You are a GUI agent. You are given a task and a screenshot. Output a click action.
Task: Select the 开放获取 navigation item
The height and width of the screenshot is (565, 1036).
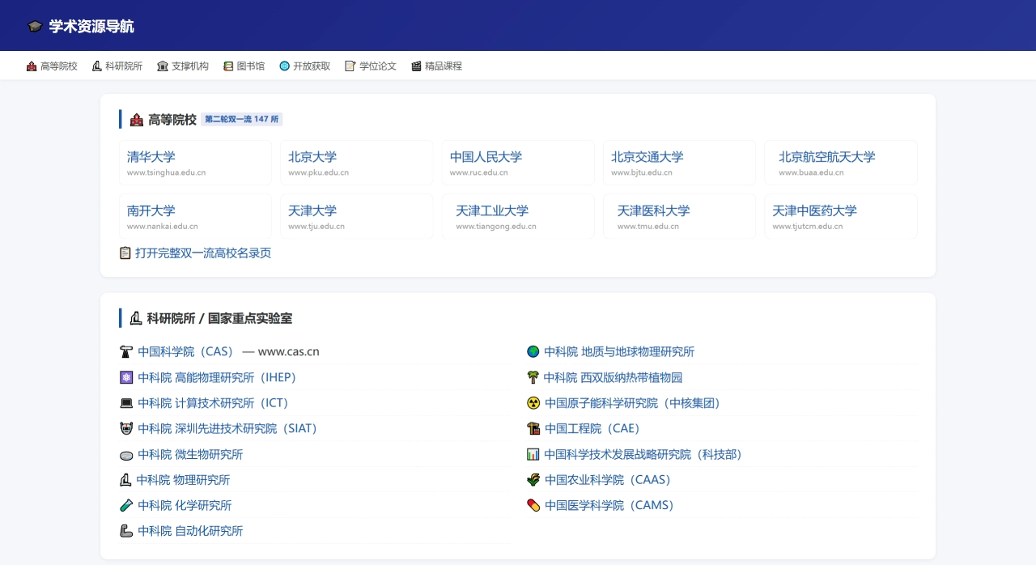click(305, 66)
